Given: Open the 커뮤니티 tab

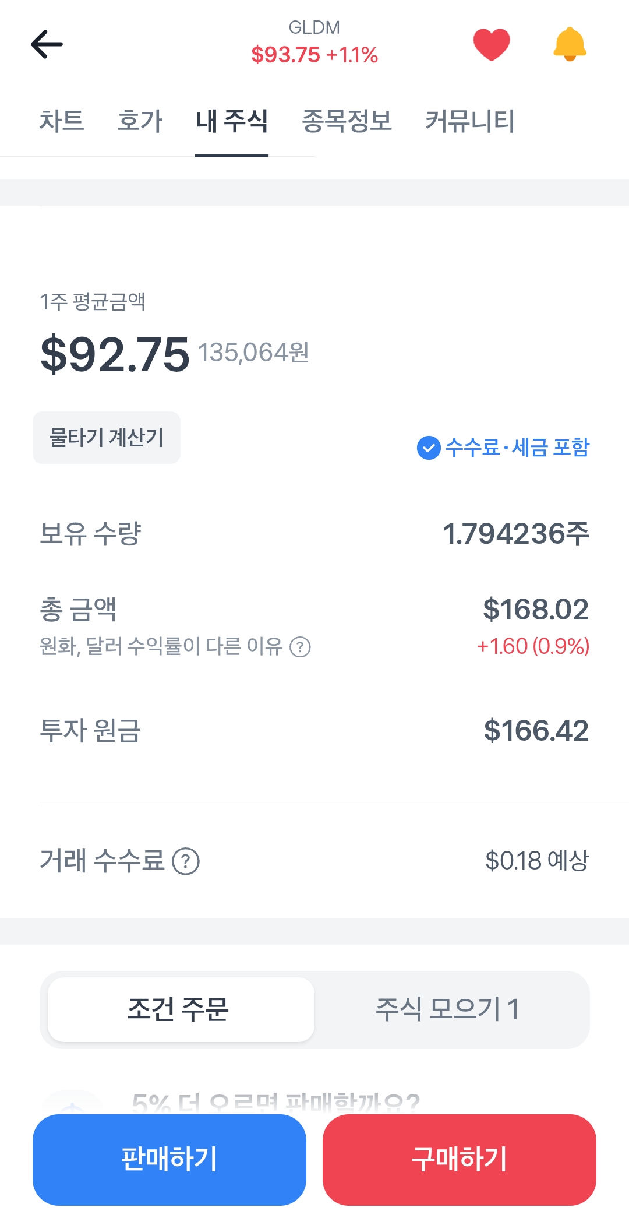Looking at the screenshot, I should (x=469, y=121).
